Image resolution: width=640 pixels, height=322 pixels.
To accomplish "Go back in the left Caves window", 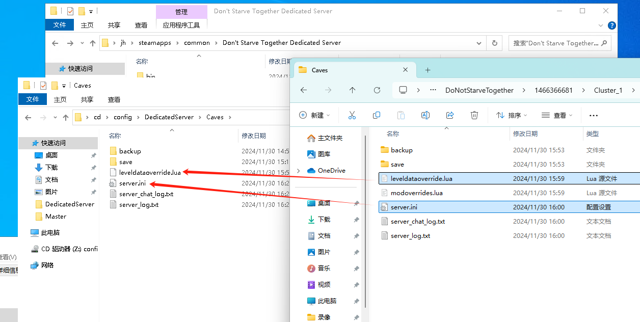I will click(x=28, y=118).
